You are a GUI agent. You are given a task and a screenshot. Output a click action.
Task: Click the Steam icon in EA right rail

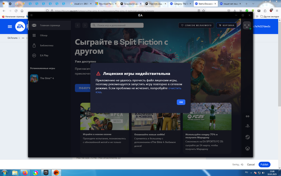(247, 137)
